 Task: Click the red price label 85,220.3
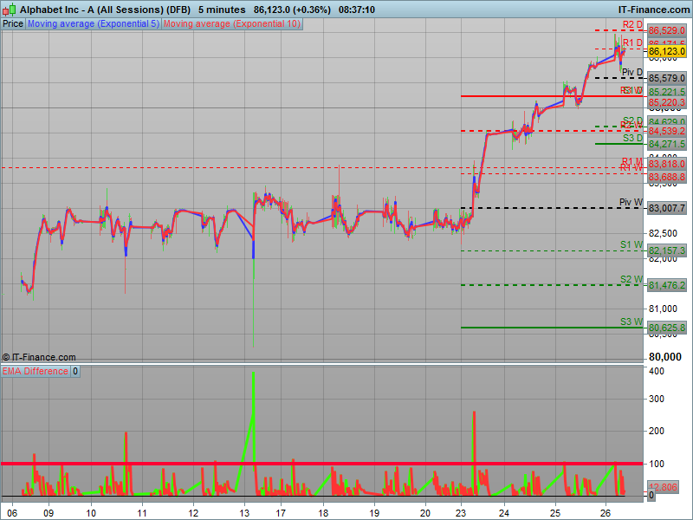[x=667, y=102]
